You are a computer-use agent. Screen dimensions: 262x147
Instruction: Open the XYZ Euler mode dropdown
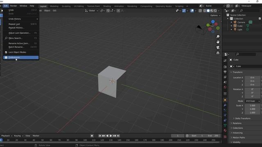pos(253,101)
